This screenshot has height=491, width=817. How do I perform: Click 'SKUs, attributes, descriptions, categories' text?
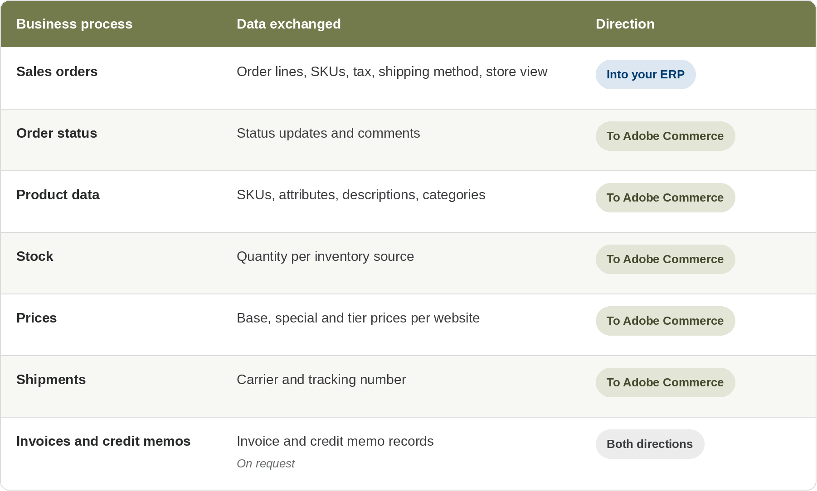[361, 195]
